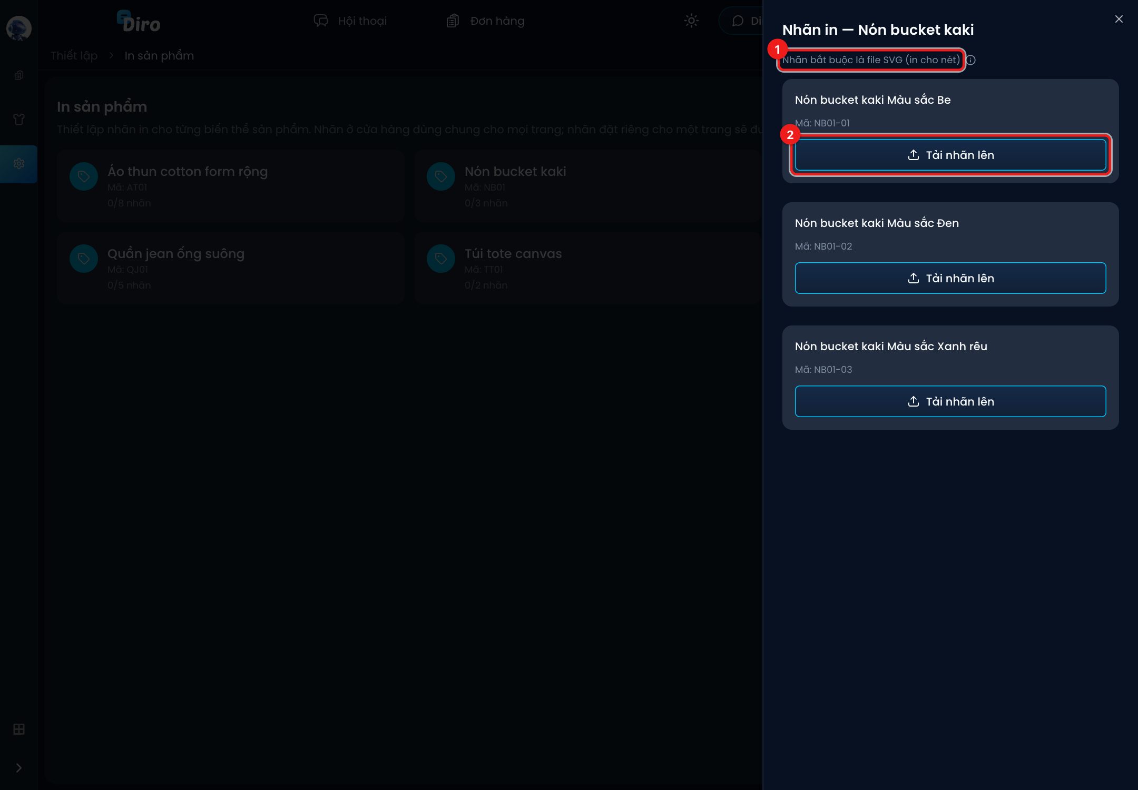Close the Nhãn in side panel
1138x790 pixels.
tap(1119, 19)
